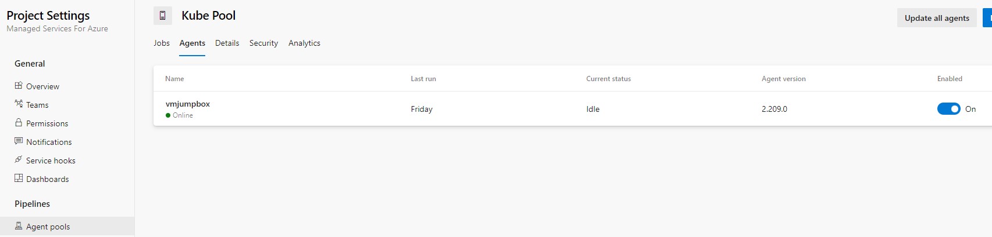
Task: Click the partially visible blue button
Action: [x=987, y=18]
